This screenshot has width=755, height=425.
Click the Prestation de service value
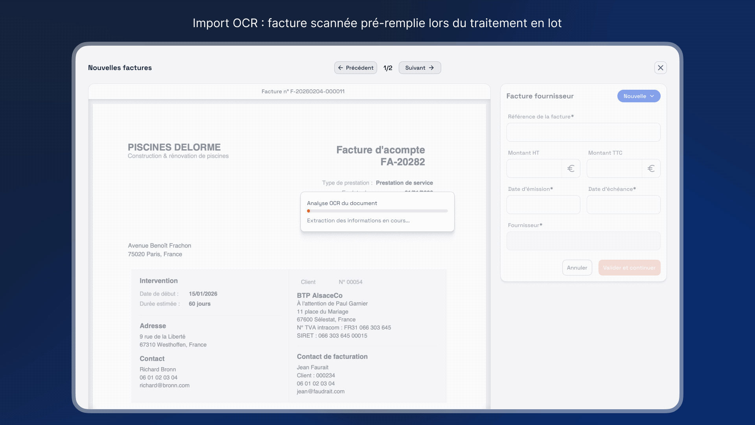click(404, 183)
